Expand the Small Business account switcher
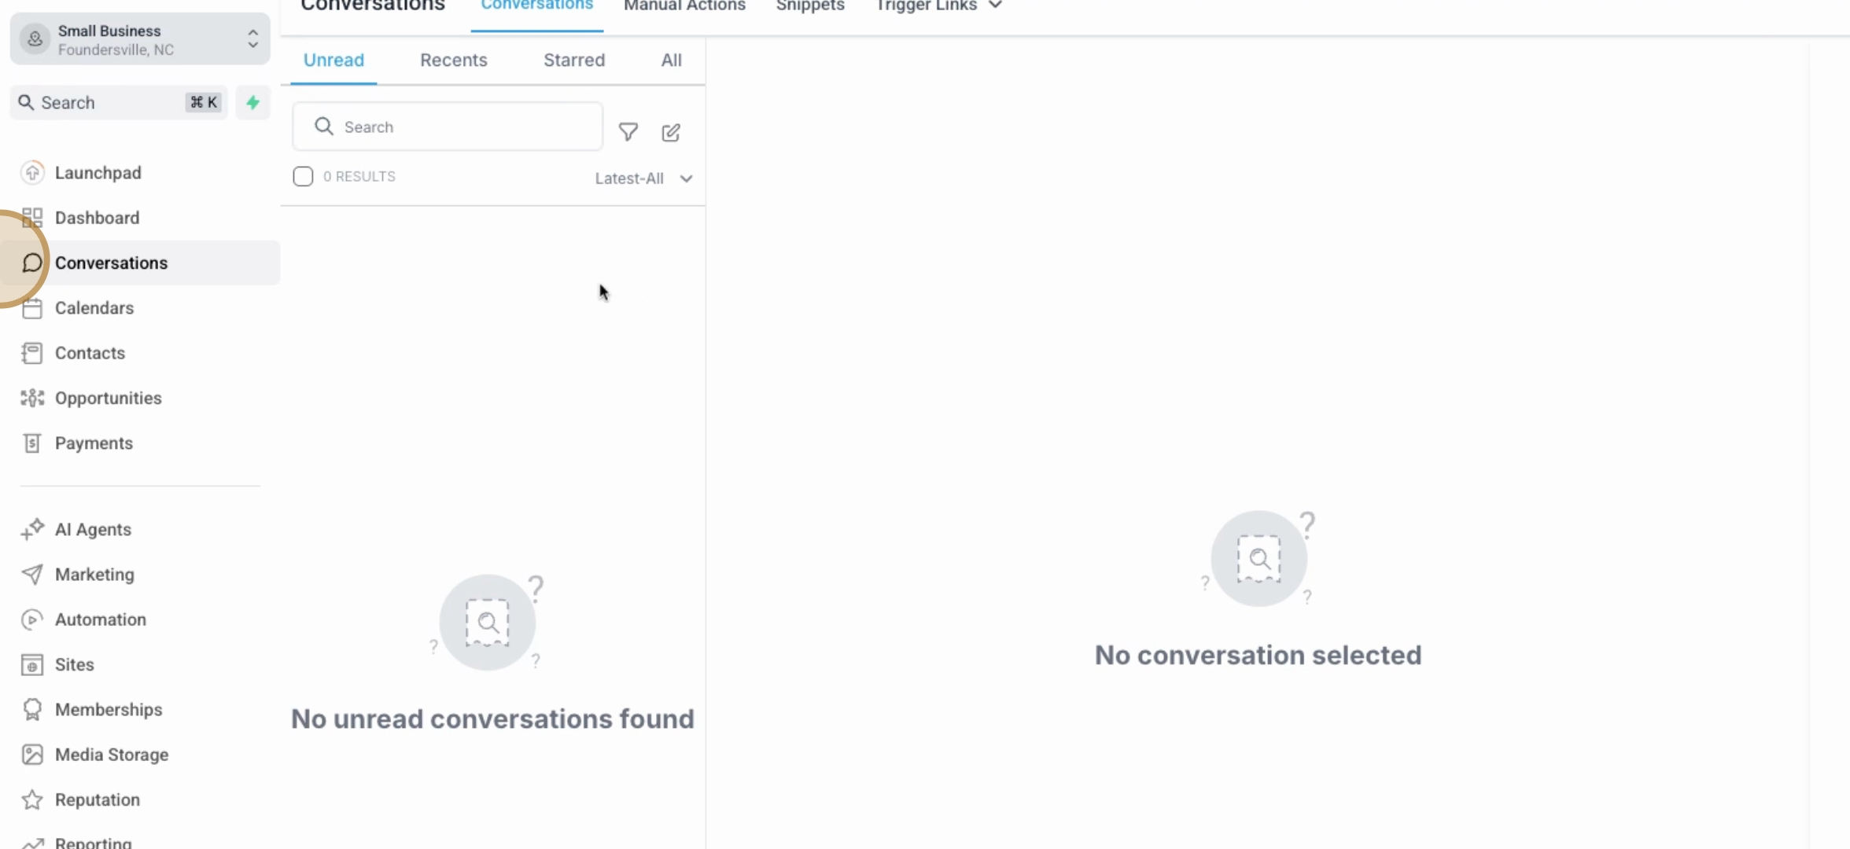The height and width of the screenshot is (849, 1850). point(252,39)
